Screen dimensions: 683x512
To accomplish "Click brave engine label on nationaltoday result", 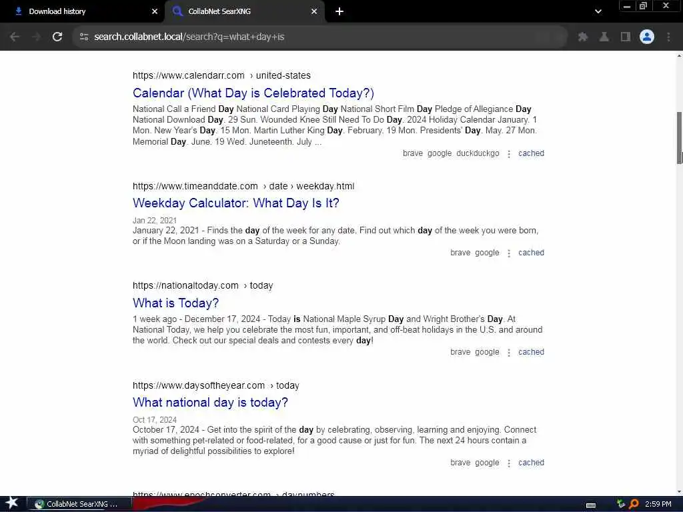I will click(460, 352).
